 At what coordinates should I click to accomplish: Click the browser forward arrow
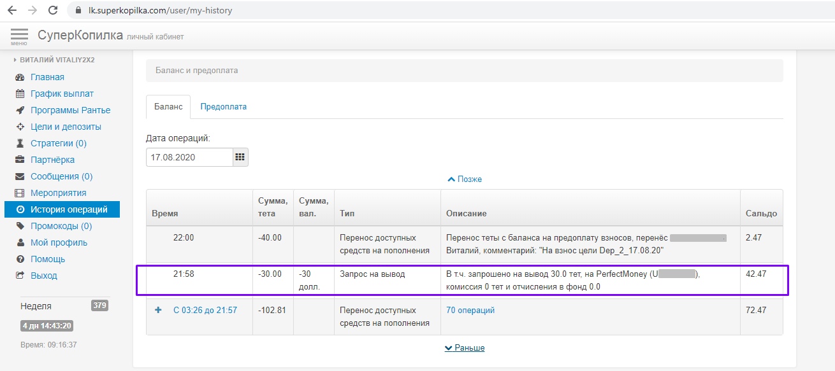33,10
